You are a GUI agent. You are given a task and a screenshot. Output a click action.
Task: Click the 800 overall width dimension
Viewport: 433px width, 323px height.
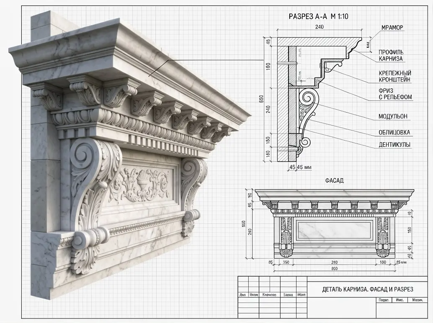[x=334, y=268]
